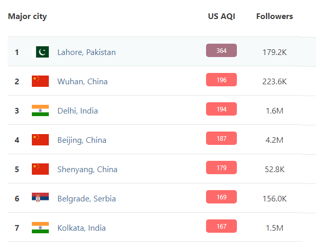Click the Major city column header
This screenshot has height=242, width=316.
pyautogui.click(x=27, y=16)
